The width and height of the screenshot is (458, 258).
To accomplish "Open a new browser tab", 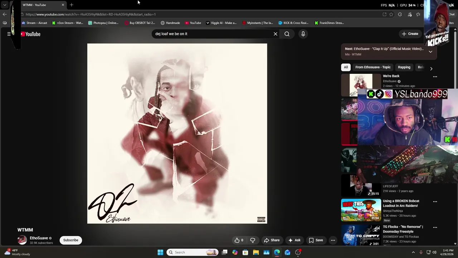I will pos(72,5).
